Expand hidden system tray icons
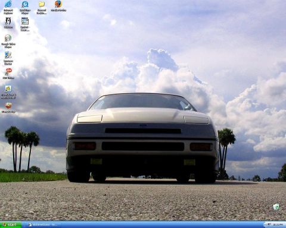Viewport: 286px width, 228px height. (x=265, y=225)
